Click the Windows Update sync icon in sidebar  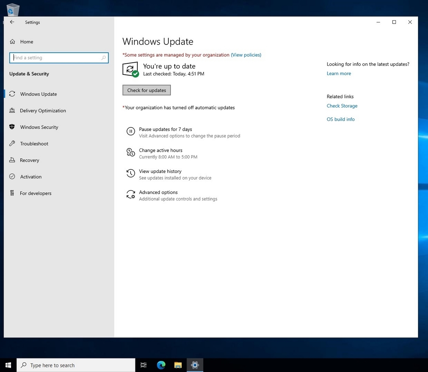click(x=12, y=94)
